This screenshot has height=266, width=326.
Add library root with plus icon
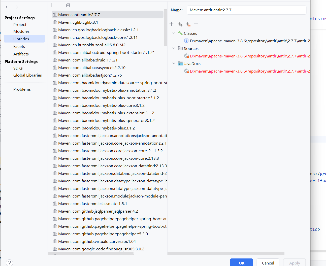[x=172, y=24]
